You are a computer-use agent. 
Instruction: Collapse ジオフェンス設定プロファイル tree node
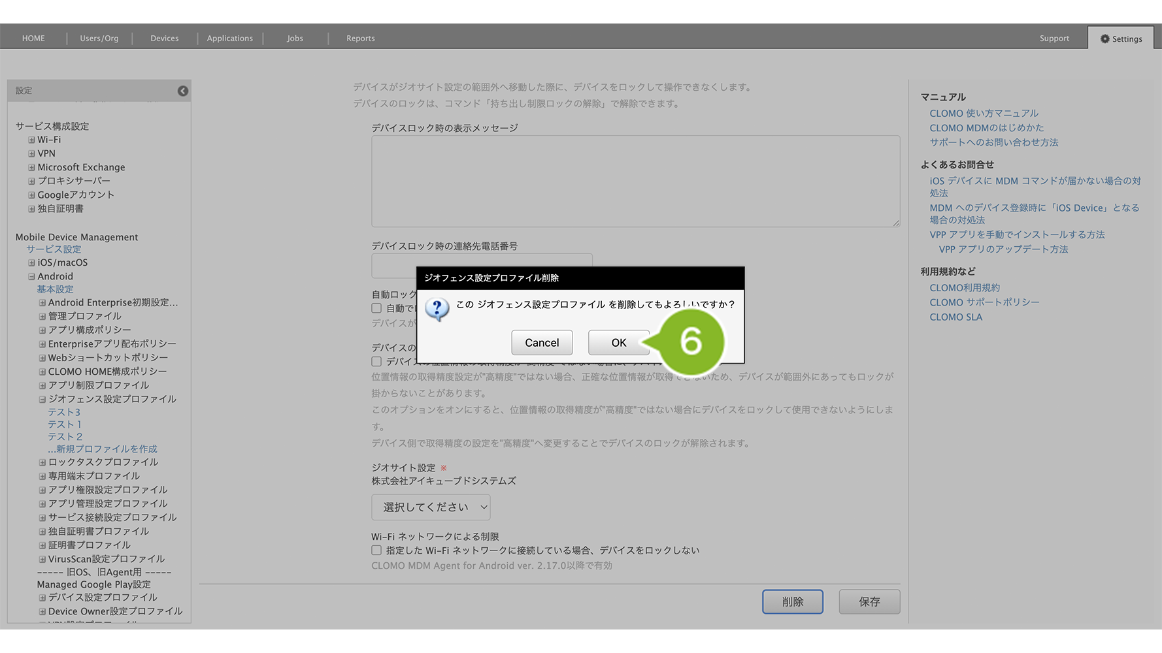[42, 399]
